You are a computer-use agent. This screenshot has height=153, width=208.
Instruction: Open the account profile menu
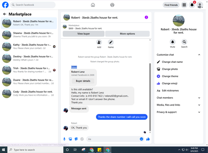point(200,5)
